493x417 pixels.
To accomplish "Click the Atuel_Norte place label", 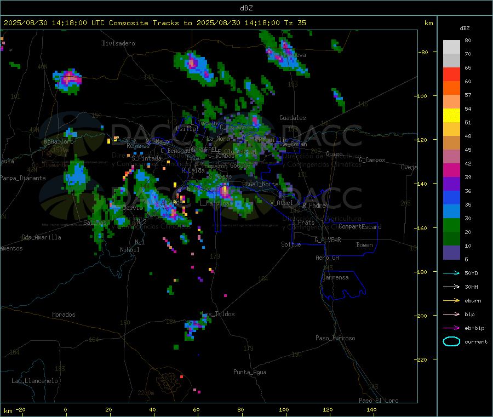I will coord(260,184).
